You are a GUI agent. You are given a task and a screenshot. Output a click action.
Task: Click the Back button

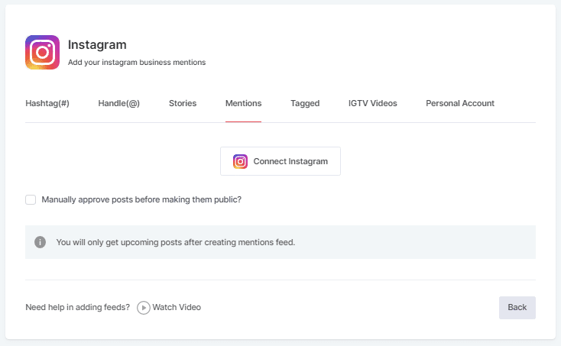(x=517, y=307)
